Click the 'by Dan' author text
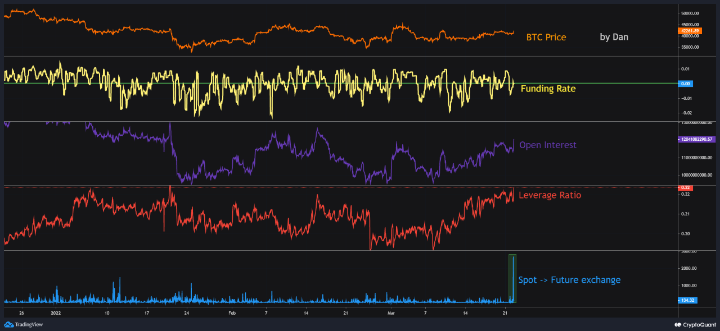The image size is (720, 331). pos(614,37)
